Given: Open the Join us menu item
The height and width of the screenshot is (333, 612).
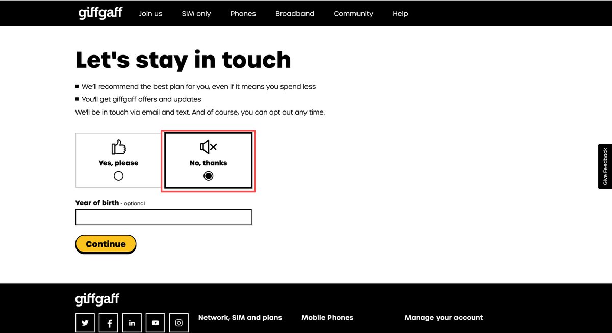Looking at the screenshot, I should 150,14.
